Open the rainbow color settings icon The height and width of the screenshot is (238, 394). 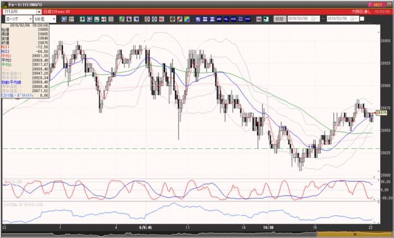(187, 19)
